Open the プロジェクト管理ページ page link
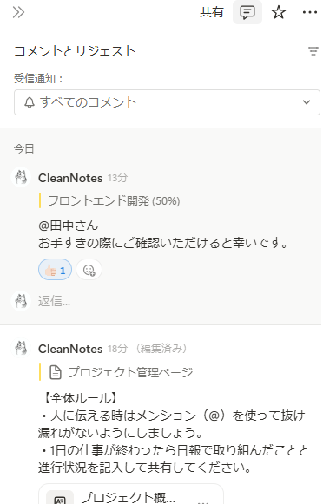This screenshot has width=323, height=504. tap(130, 372)
